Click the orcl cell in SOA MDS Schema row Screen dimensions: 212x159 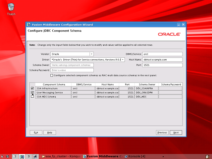[83, 97]
